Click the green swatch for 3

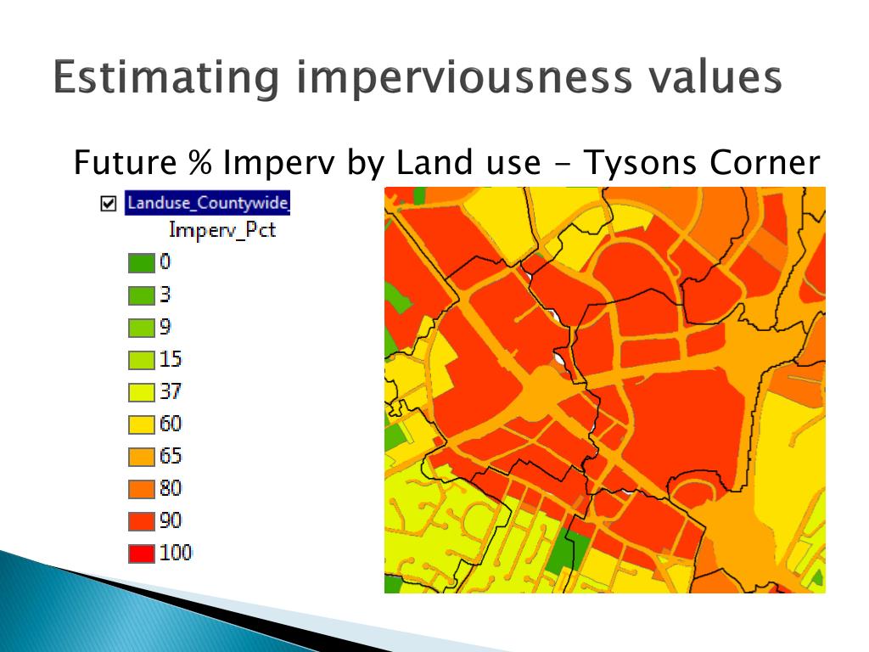[142, 295]
